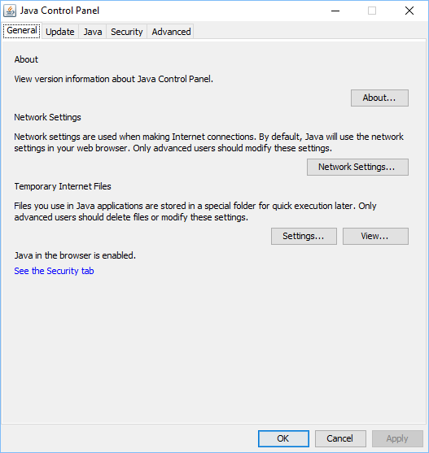Click the greyed-out Apply button
The width and height of the screenshot is (429, 453).
(397, 438)
